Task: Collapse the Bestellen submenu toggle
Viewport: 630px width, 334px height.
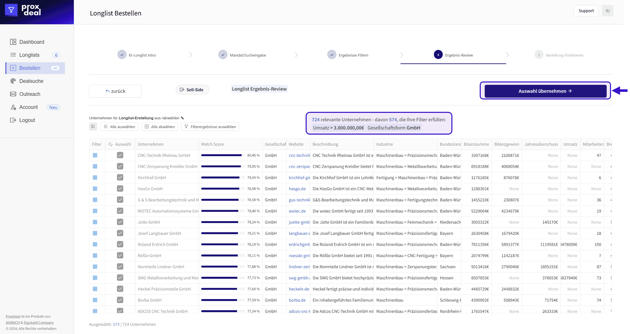Action: click(55, 68)
